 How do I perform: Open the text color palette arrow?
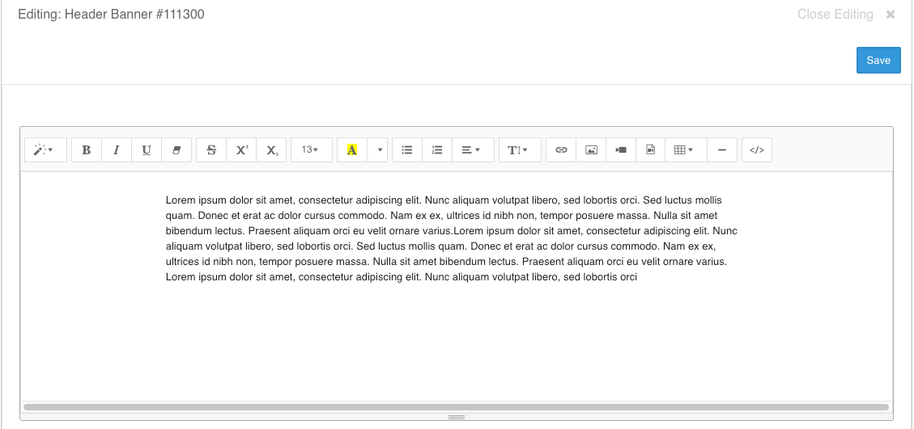click(x=380, y=150)
